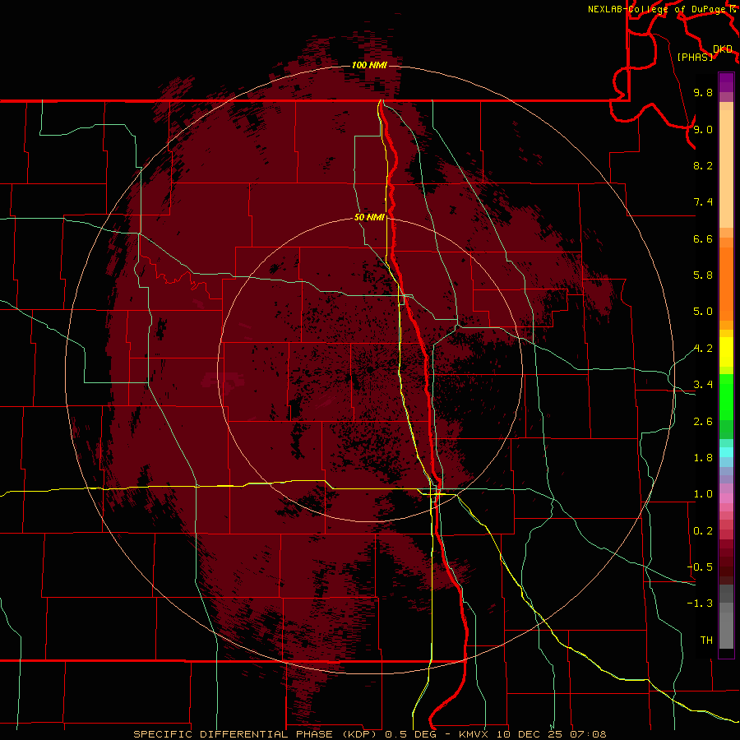Click the -1.3 scale value
740x740 pixels.
pos(700,604)
